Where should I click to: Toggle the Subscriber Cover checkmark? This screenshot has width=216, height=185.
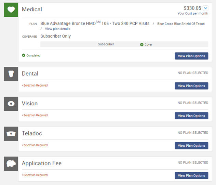141,44
